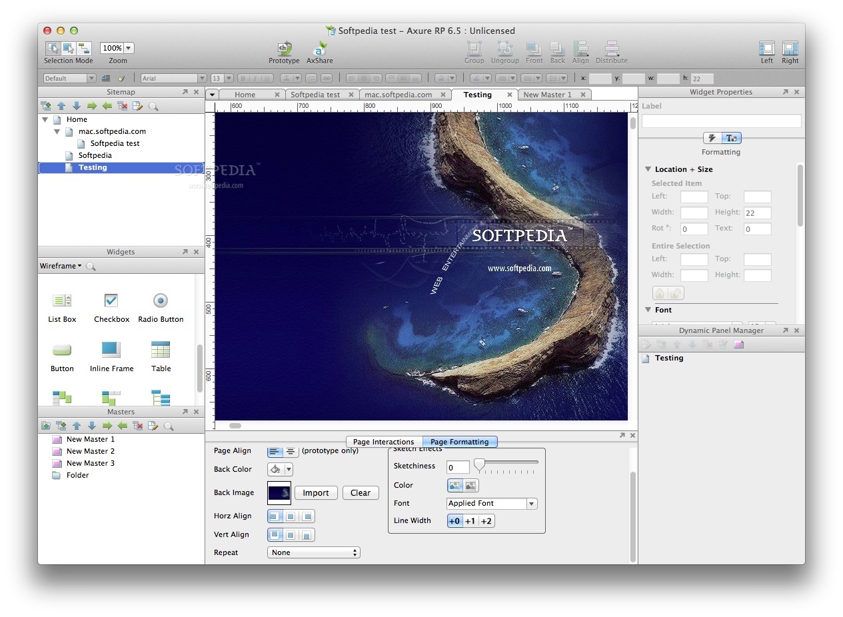This screenshot has height=617, width=843.
Task: Toggle the Right panes view
Action: (x=790, y=53)
